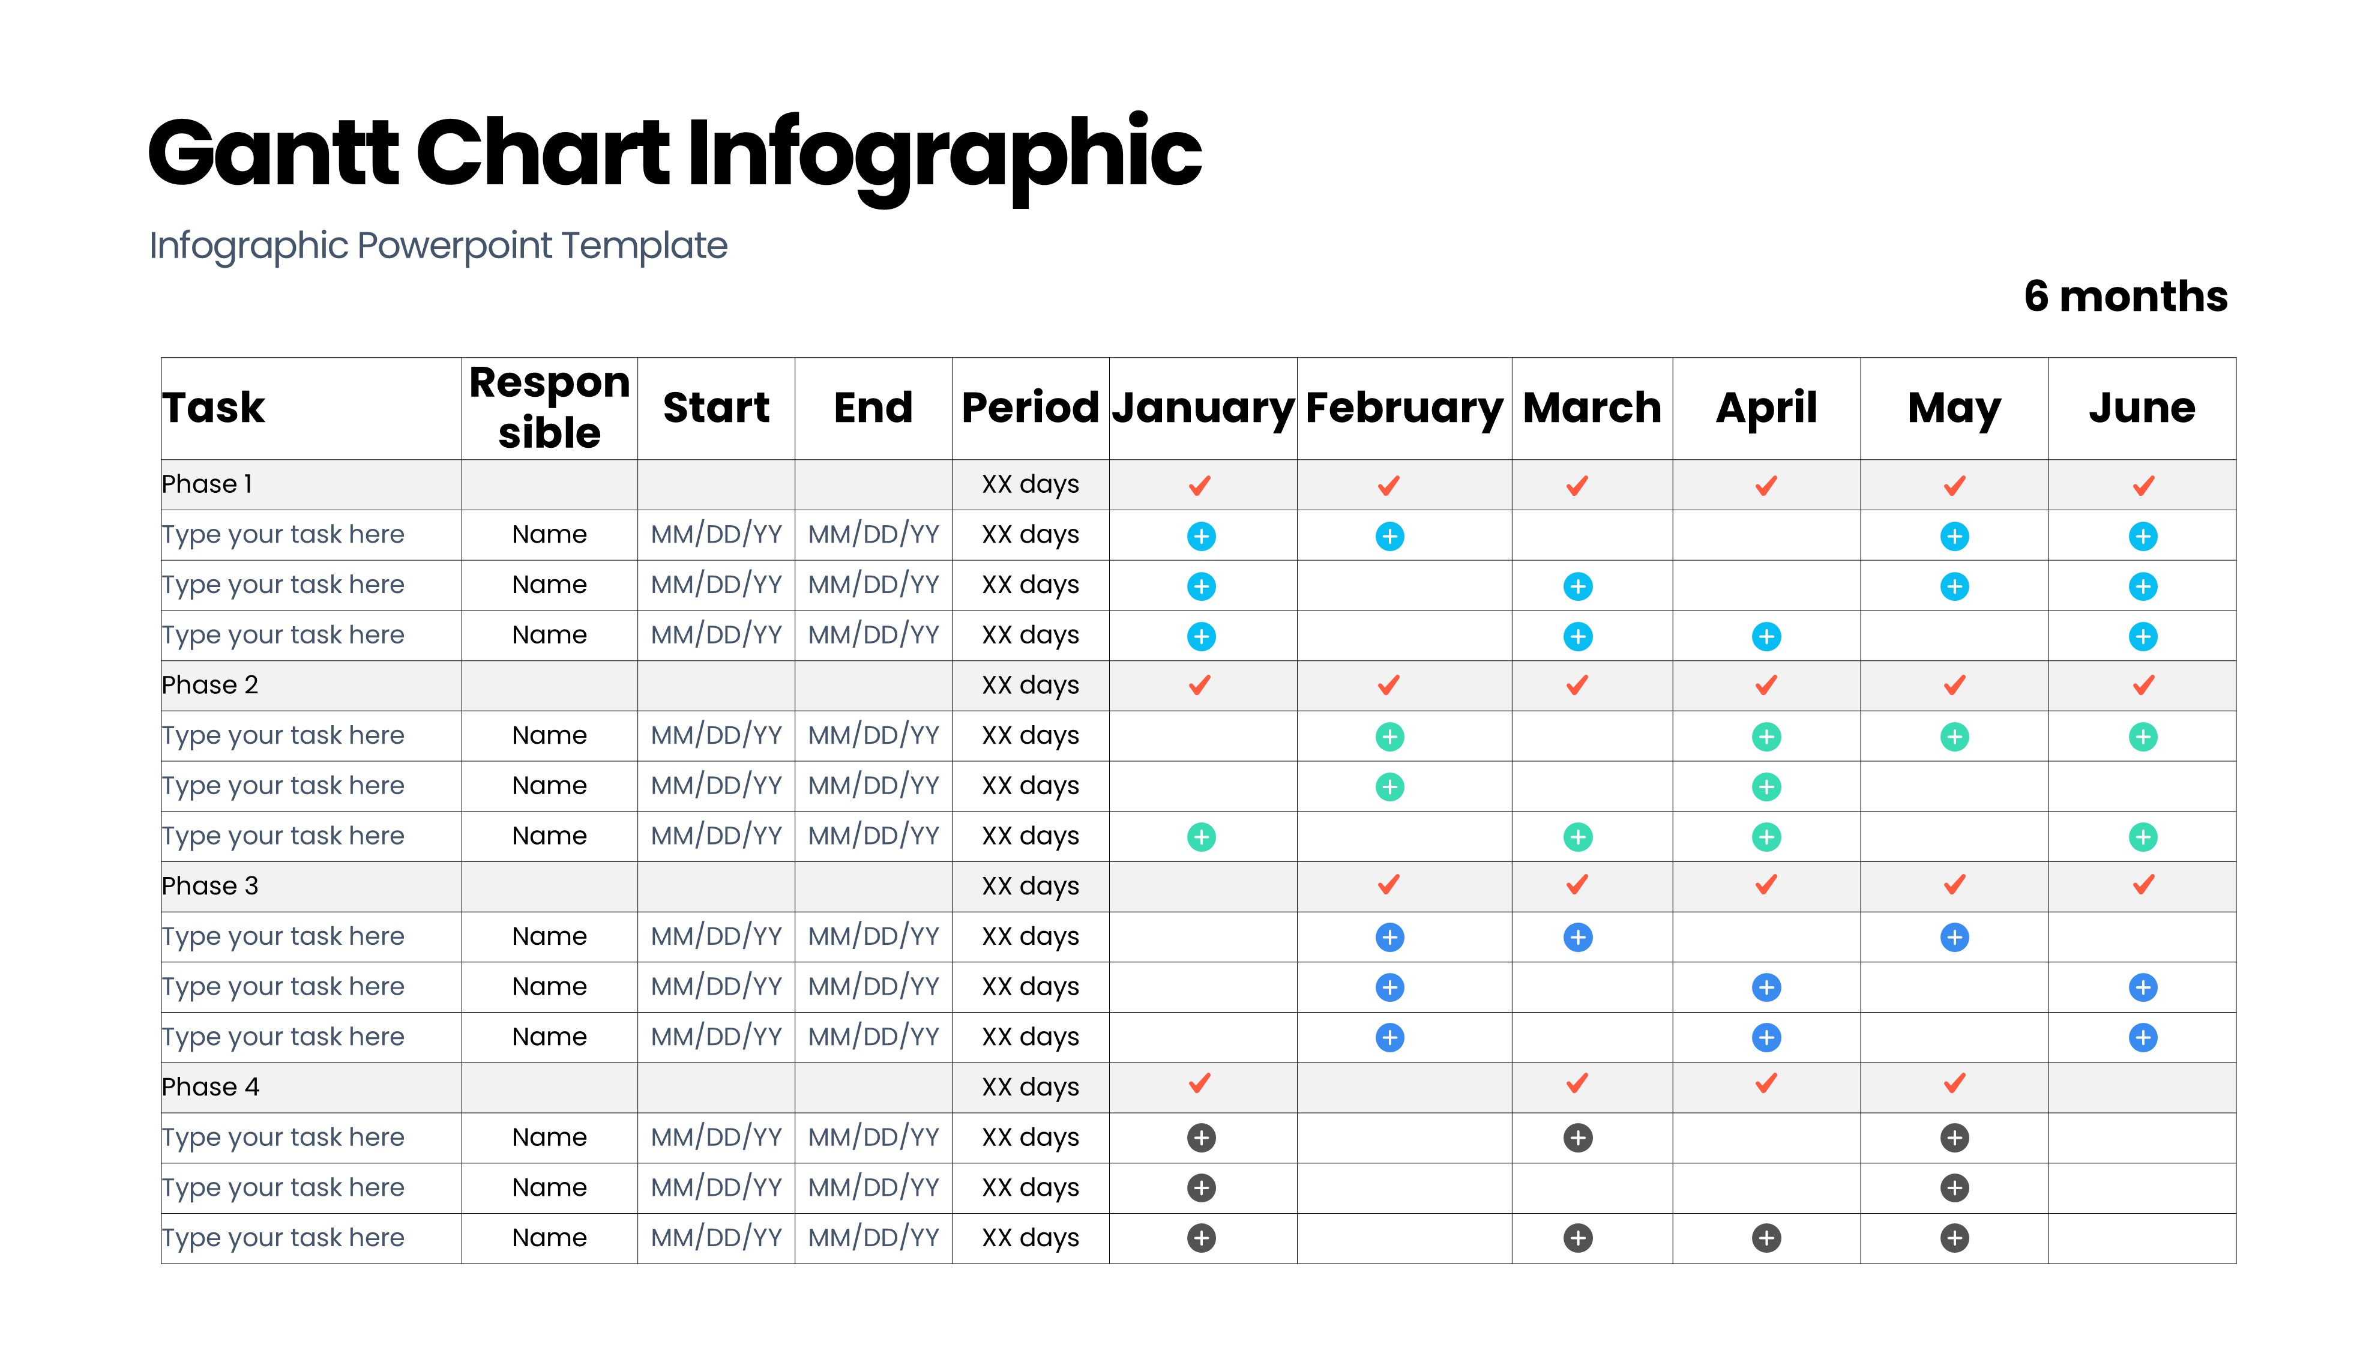This screenshot has height=1347, width=2375.
Task: Click the cyan plus icon under February
Action: pos(1389,537)
